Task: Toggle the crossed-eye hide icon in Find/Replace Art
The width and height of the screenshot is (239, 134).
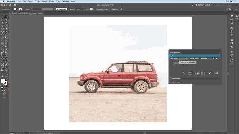Action: coord(216,73)
